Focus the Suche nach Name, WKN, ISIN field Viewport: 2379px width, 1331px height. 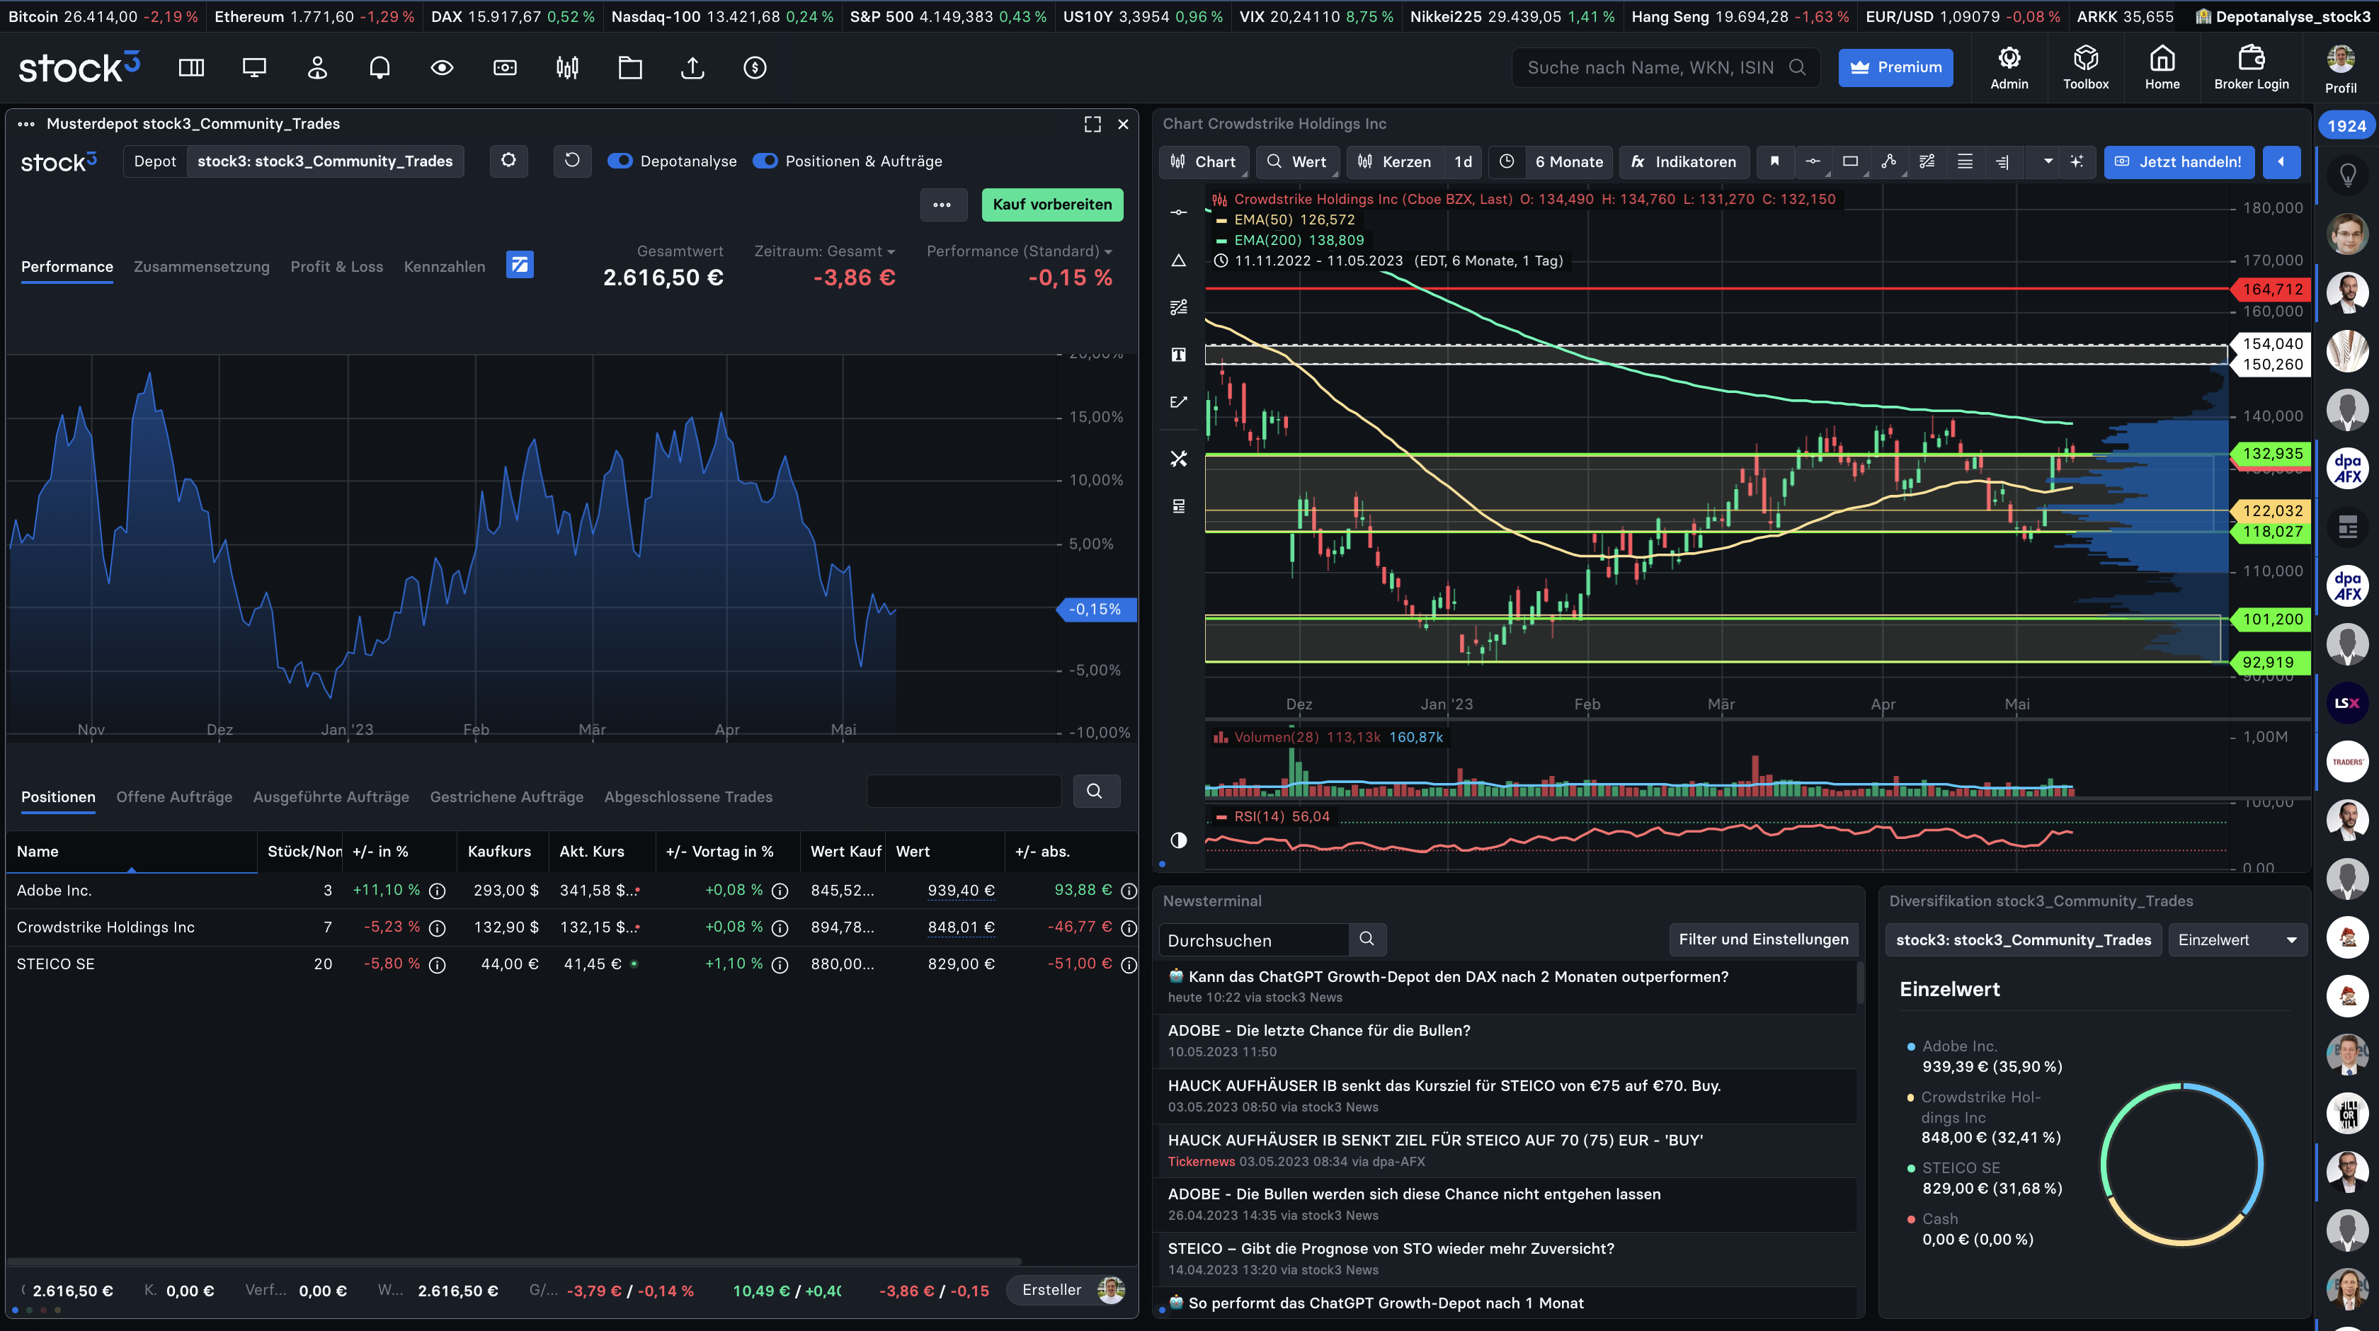(x=1665, y=67)
